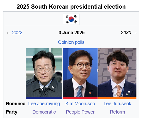Viewport: 144px width, 118px height.
Task: Open the Opinion polls link
Action: point(71,42)
